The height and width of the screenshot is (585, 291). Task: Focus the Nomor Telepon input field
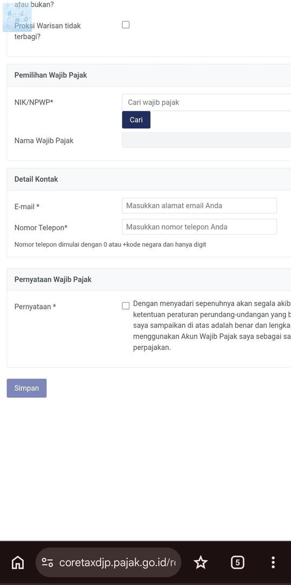coord(200,227)
